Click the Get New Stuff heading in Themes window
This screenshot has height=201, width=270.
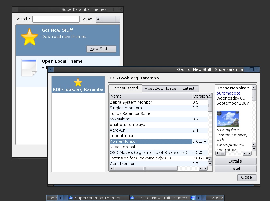click(x=57, y=30)
